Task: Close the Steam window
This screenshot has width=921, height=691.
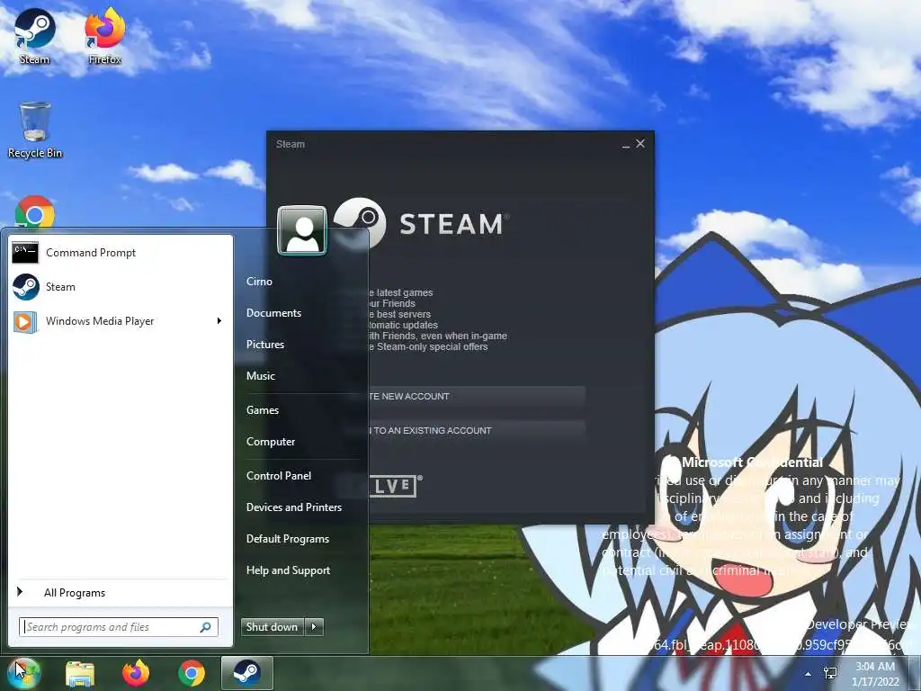Action: tap(640, 143)
